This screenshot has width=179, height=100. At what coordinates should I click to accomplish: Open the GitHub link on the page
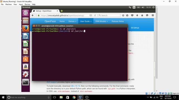(135, 28)
